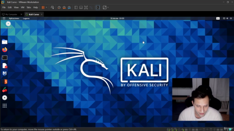Show all applications grid in dock

pos(5,106)
